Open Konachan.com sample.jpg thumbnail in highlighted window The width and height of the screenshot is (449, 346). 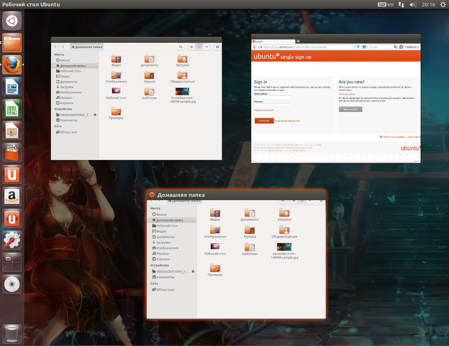tap(284, 251)
